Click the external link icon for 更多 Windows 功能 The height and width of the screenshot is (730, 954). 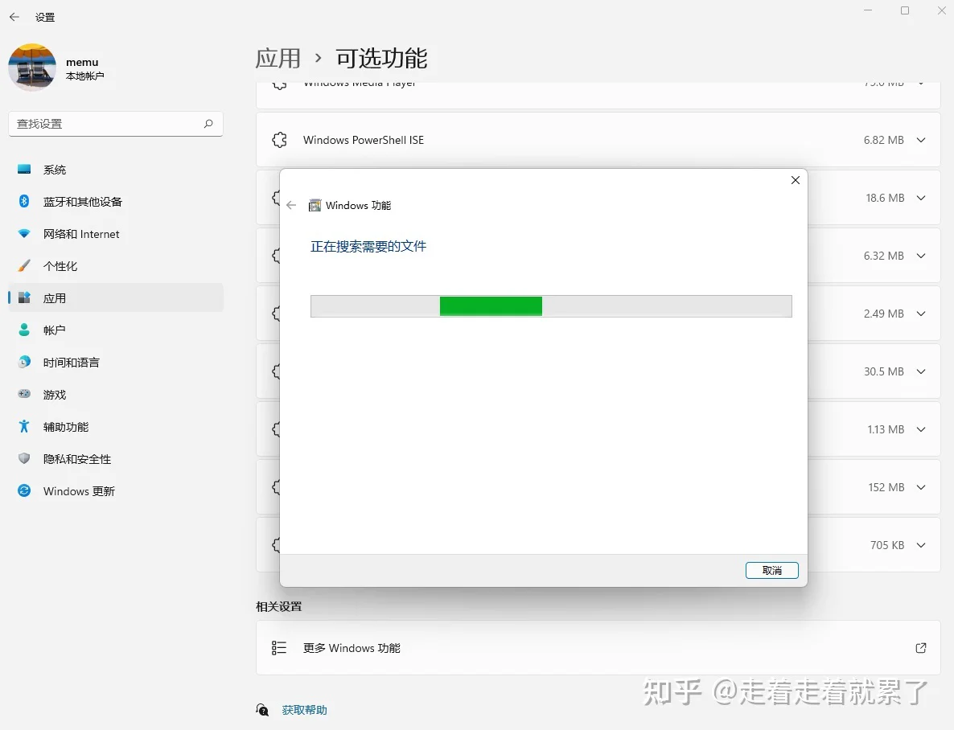[921, 648]
